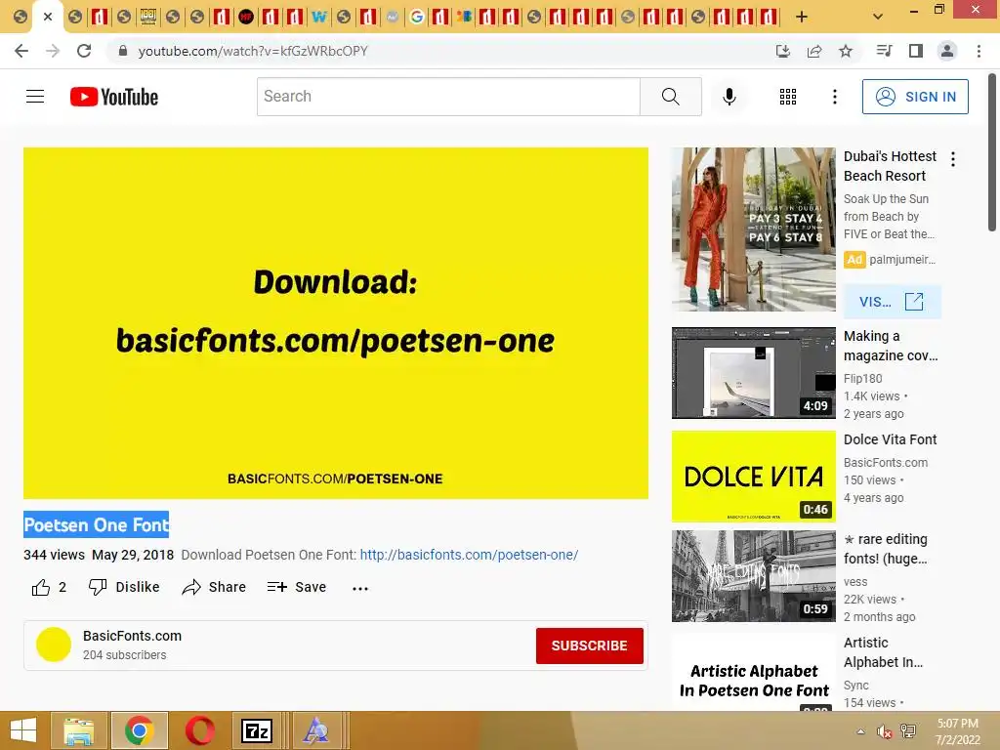1000x750 pixels.
Task: Focus the YouTube Search field
Action: coord(448,97)
